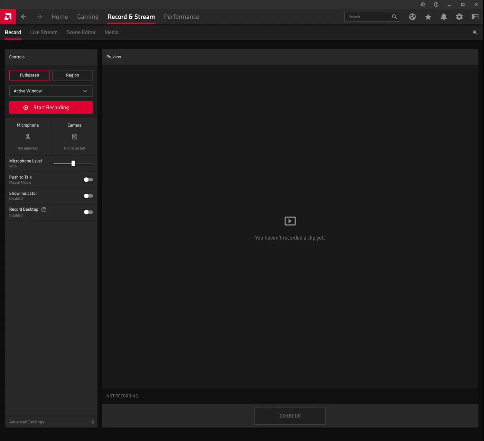Click the preview play placeholder icon

click(x=290, y=221)
